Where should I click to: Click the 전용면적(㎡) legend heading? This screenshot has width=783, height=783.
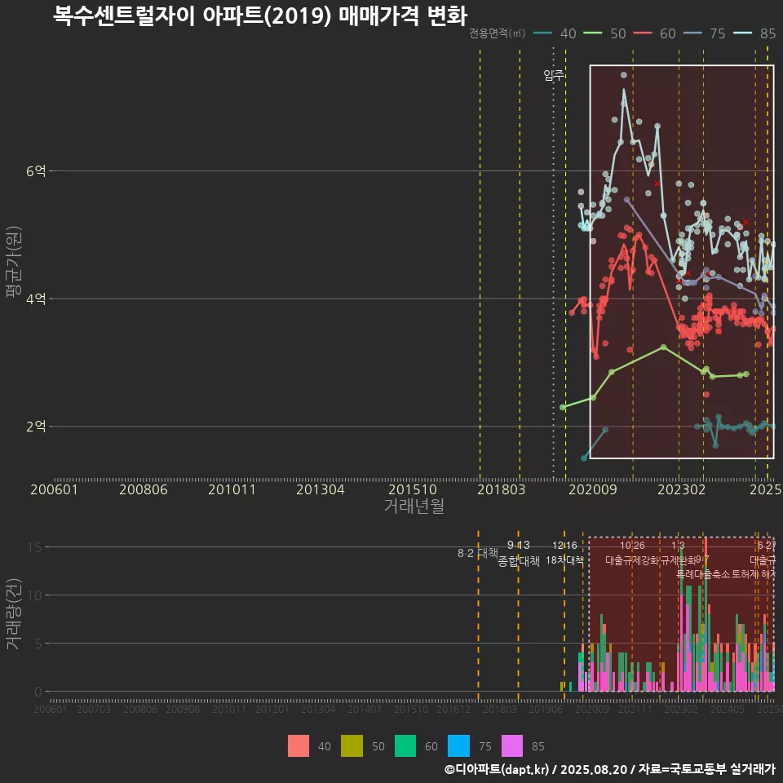pos(497,33)
